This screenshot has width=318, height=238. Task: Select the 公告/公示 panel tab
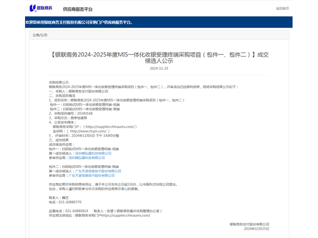tap(40, 35)
